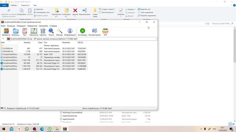This screenshot has height=132, width=236.
Task: Refresh the Explorer folder view
Action: coord(208,23)
